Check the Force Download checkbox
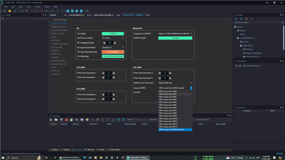285x160 pixels. coord(194,120)
